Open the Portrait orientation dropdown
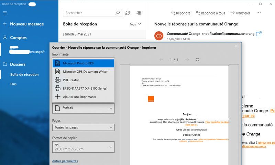275x165 pixels. tap(83, 108)
